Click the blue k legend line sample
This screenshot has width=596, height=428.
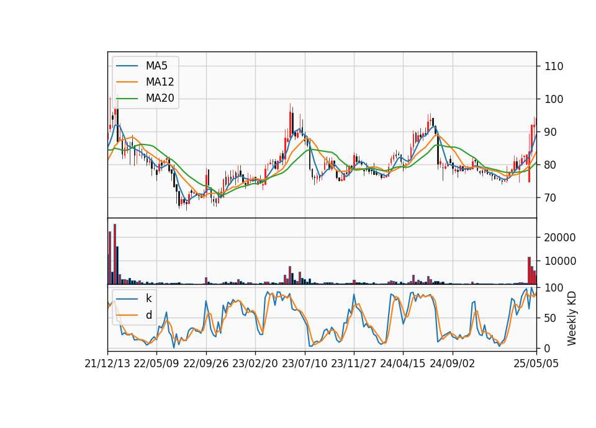click(127, 299)
